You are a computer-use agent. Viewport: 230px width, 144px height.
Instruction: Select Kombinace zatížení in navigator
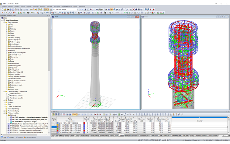(x=16, y=96)
